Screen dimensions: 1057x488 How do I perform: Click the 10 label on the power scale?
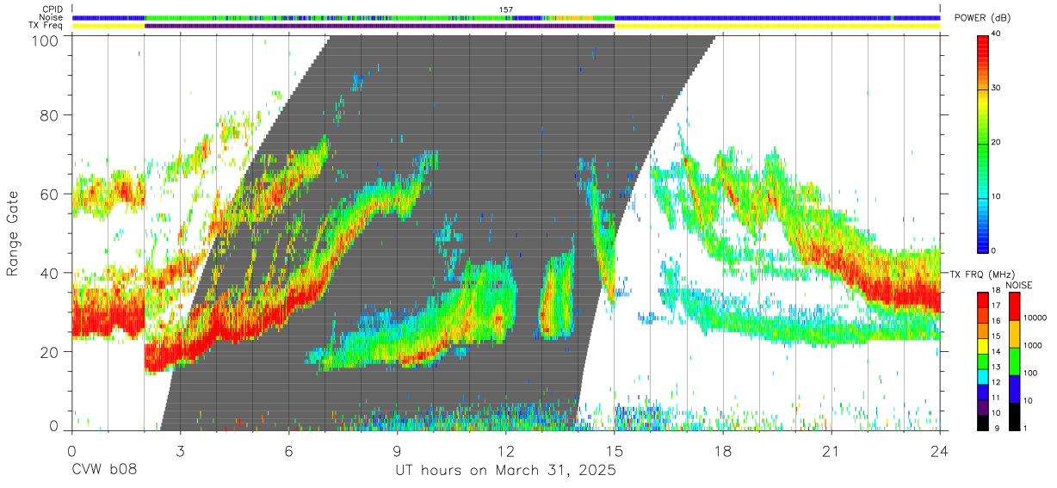tap(997, 197)
